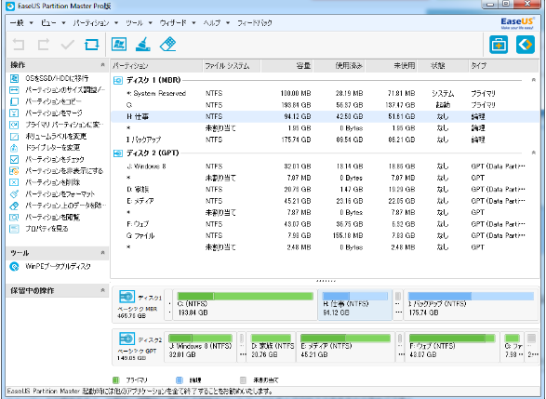The height and width of the screenshot is (399, 546).
Task: Click the EaseUS logo in the top right
Action: click(517, 23)
